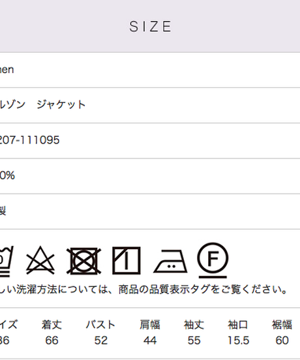300x360 pixels.
Task: Click the 着丈 column header
Action: [52, 325]
